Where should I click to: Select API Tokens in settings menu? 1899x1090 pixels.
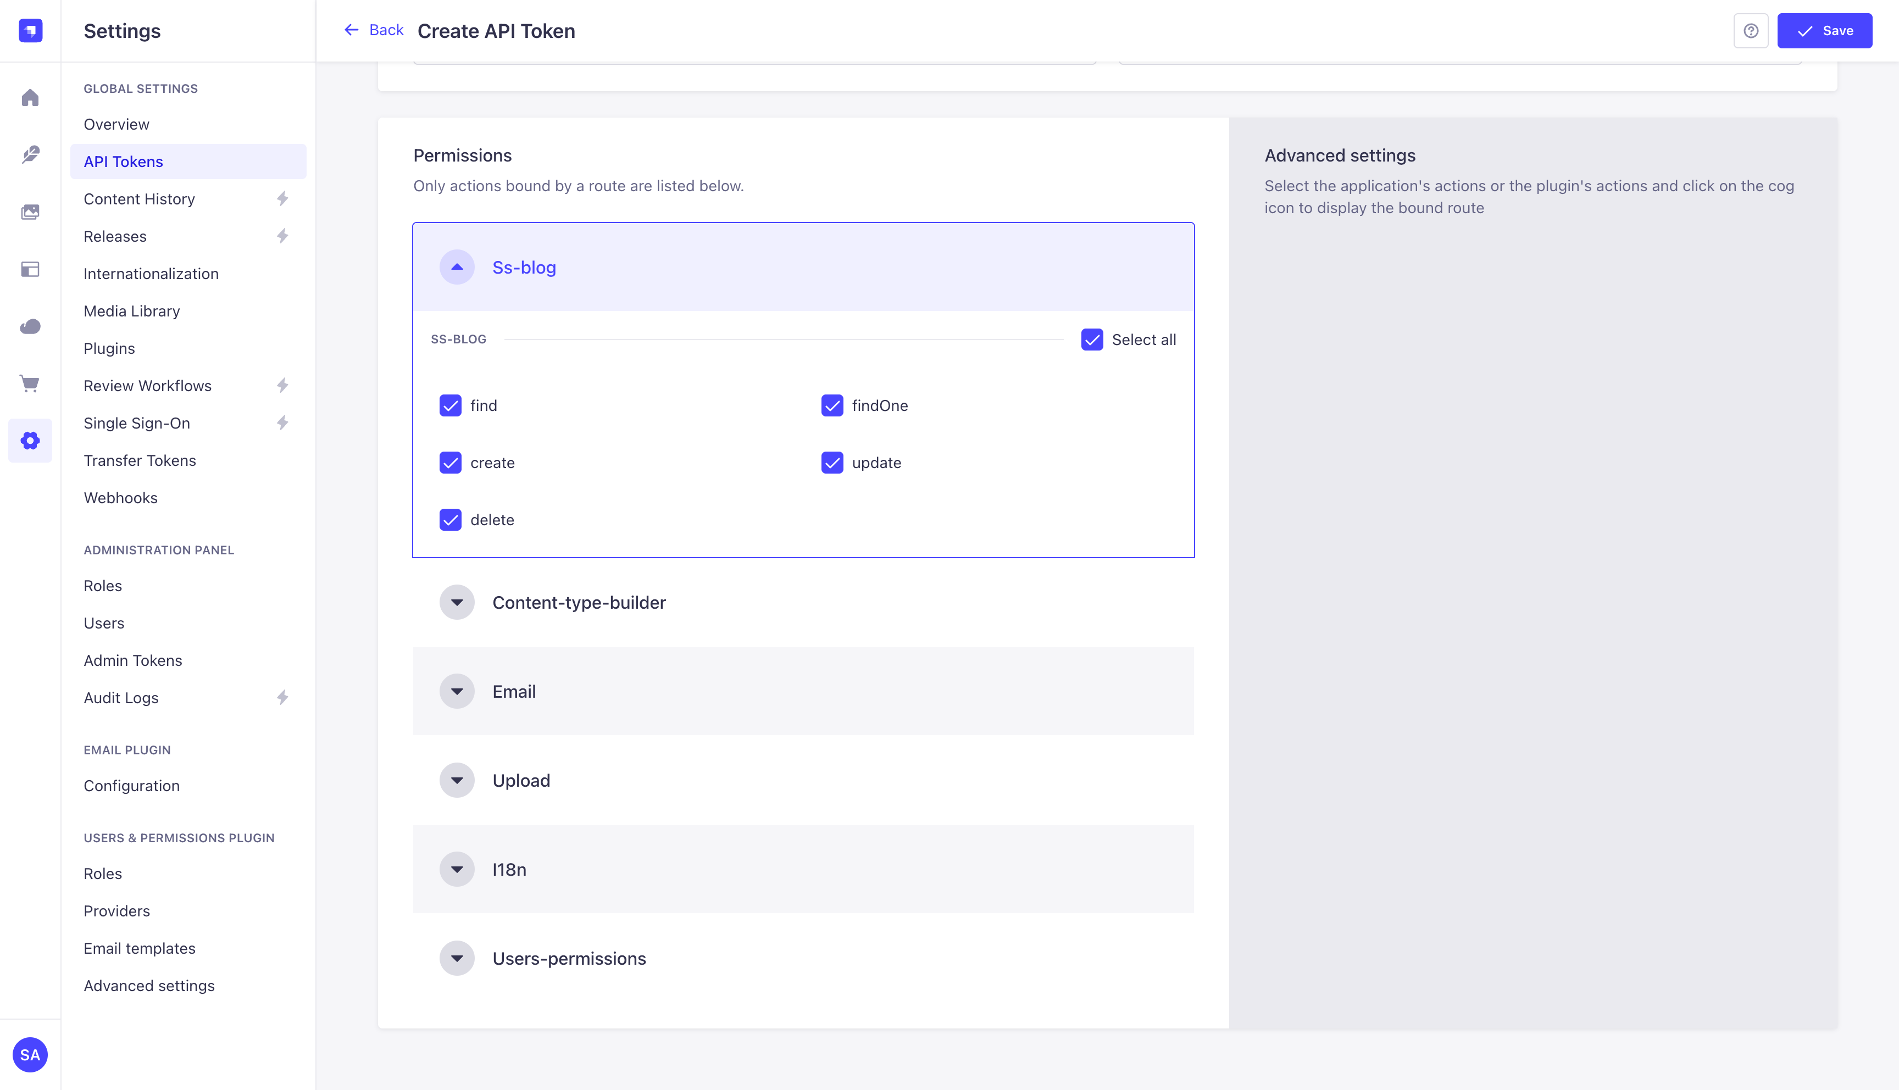point(188,162)
